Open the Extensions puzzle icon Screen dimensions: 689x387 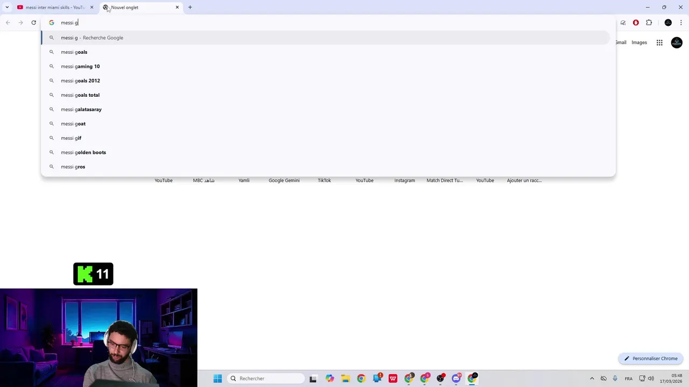point(649,23)
